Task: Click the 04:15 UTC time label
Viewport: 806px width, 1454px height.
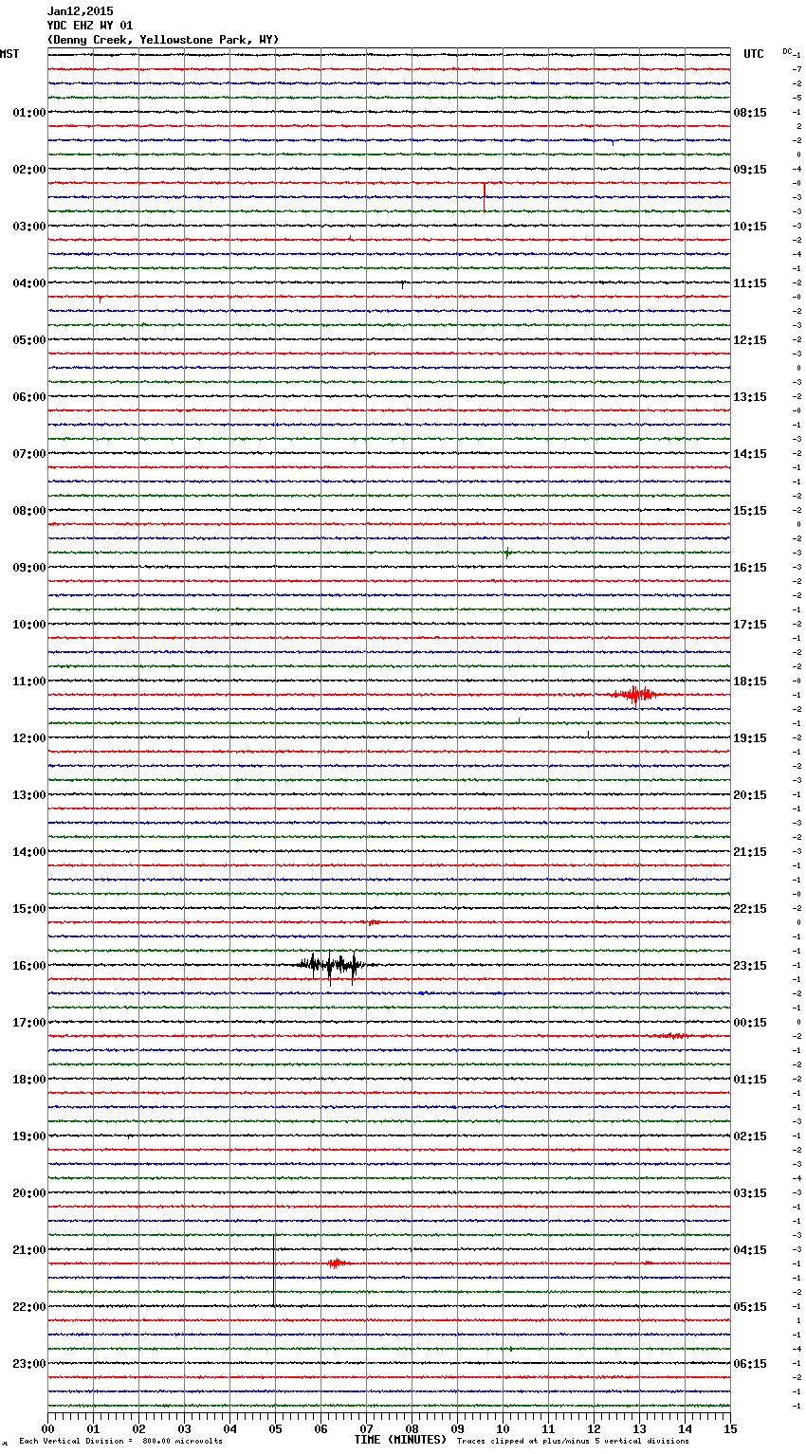Action: [750, 1250]
